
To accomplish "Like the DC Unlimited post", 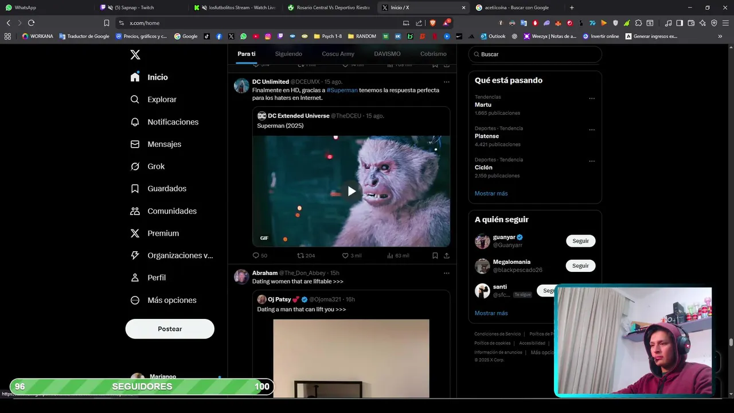I will pyautogui.click(x=352, y=255).
